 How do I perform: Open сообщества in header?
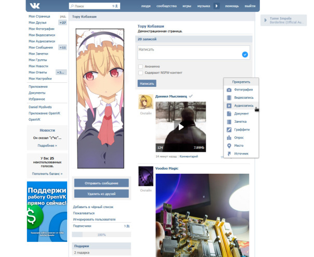pyautogui.click(x=166, y=6)
